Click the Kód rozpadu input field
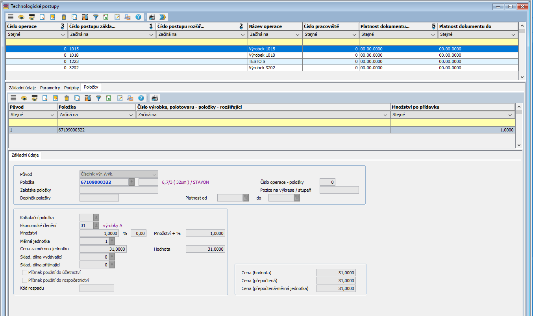 (96, 288)
